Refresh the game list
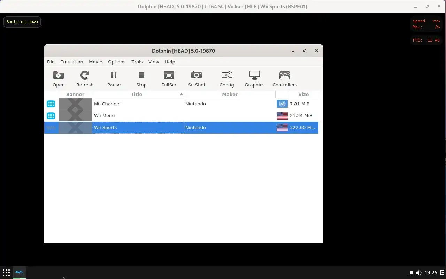 coord(85,79)
